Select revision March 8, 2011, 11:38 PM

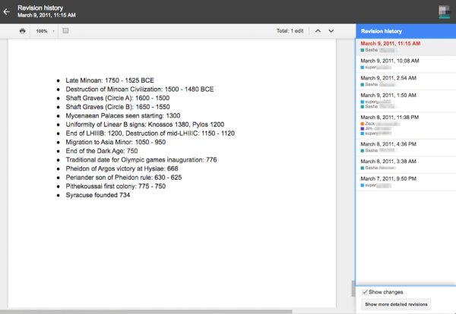click(x=406, y=126)
